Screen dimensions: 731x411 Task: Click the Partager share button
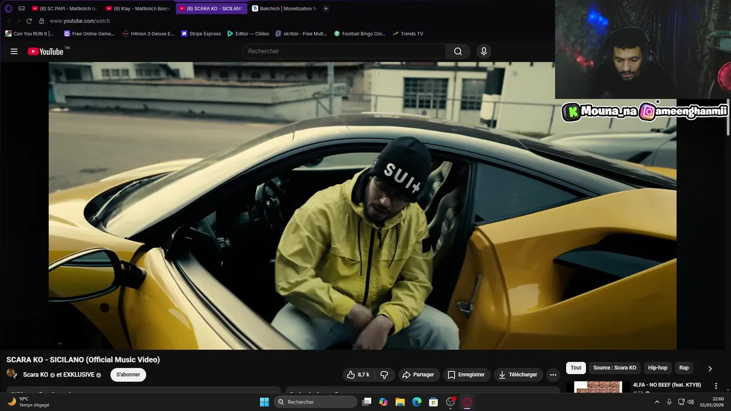click(x=418, y=375)
